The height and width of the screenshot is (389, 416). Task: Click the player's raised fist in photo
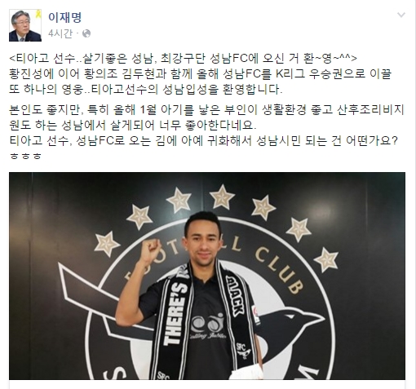[150, 250]
